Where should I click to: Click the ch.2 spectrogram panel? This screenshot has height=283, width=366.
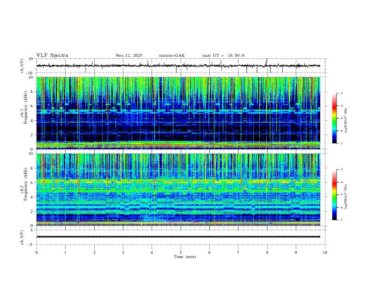[178, 190]
